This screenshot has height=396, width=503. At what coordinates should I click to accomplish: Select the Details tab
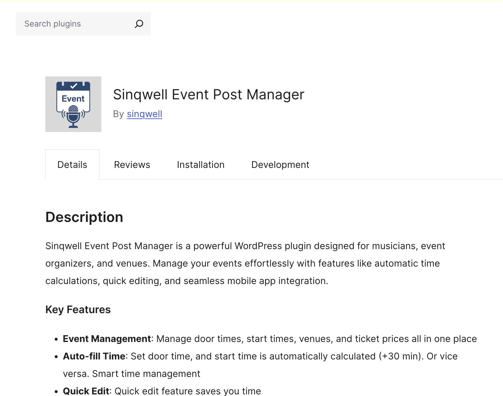click(72, 165)
